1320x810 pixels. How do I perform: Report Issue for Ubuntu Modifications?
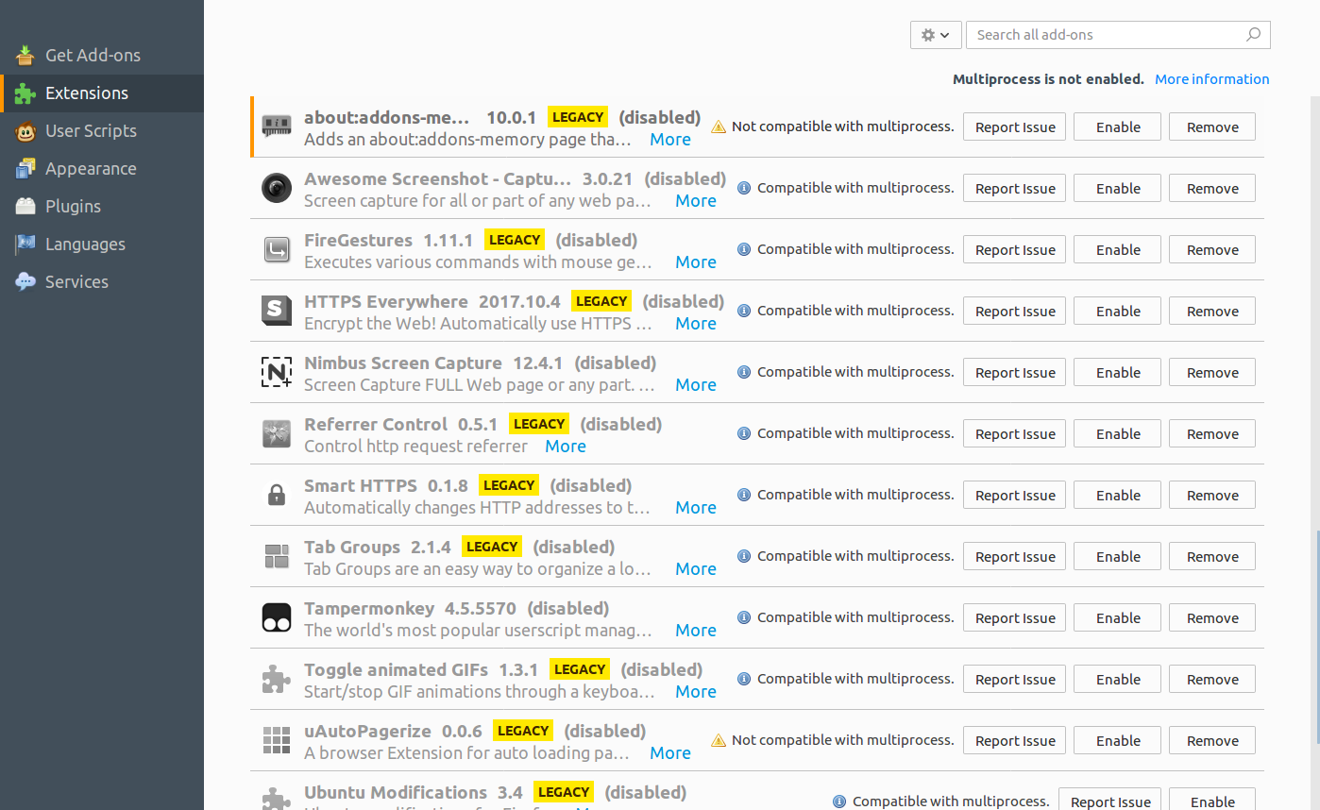pos(1110,799)
